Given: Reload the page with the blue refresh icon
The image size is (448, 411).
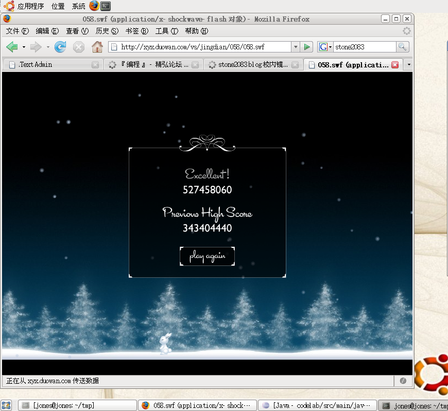Looking at the screenshot, I should pyautogui.click(x=60, y=47).
